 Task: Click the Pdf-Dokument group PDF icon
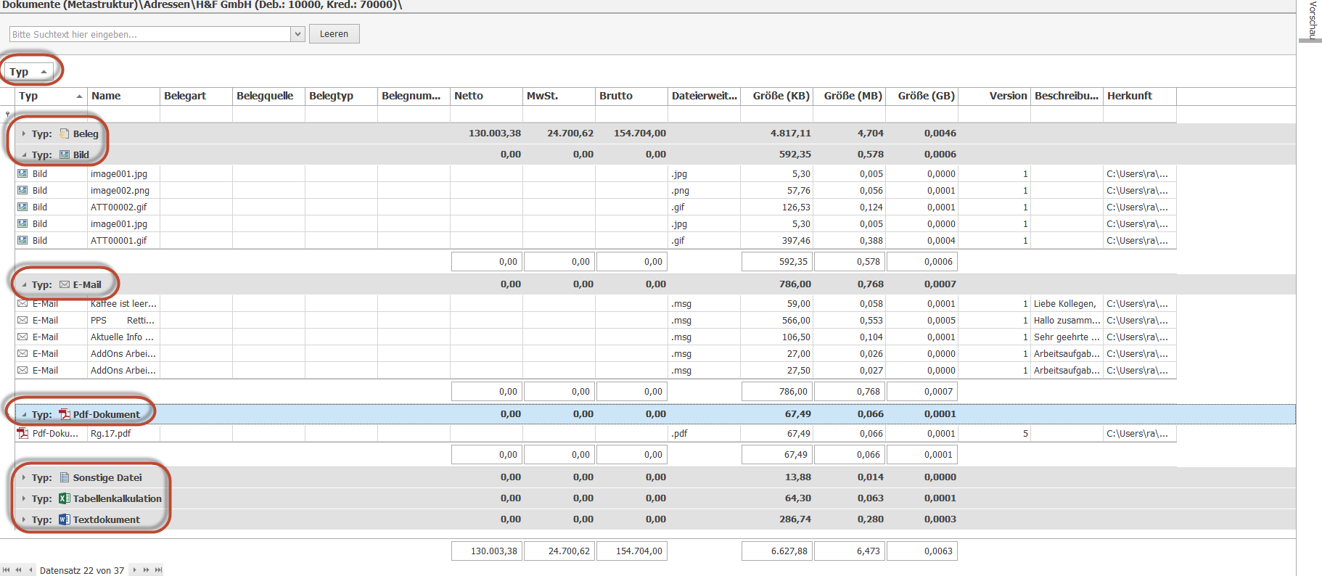65,414
